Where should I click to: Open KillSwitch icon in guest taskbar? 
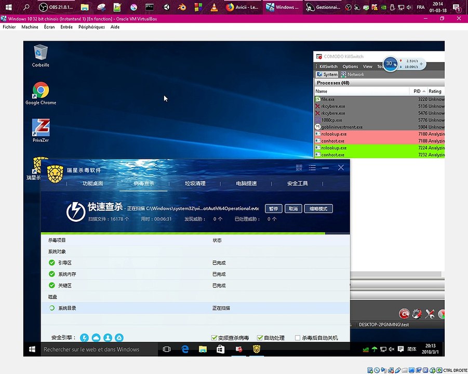point(239,349)
